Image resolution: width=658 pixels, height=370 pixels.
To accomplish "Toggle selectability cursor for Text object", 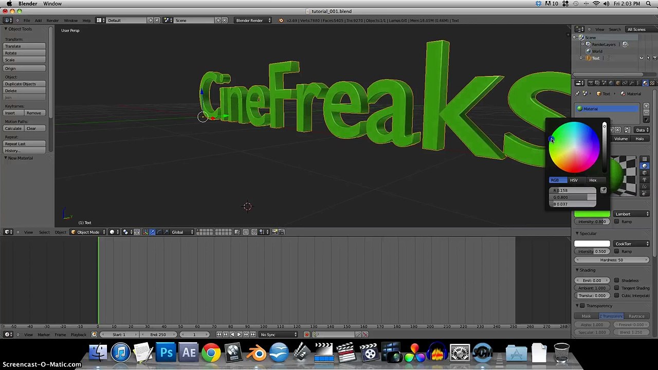I will tap(648, 58).
